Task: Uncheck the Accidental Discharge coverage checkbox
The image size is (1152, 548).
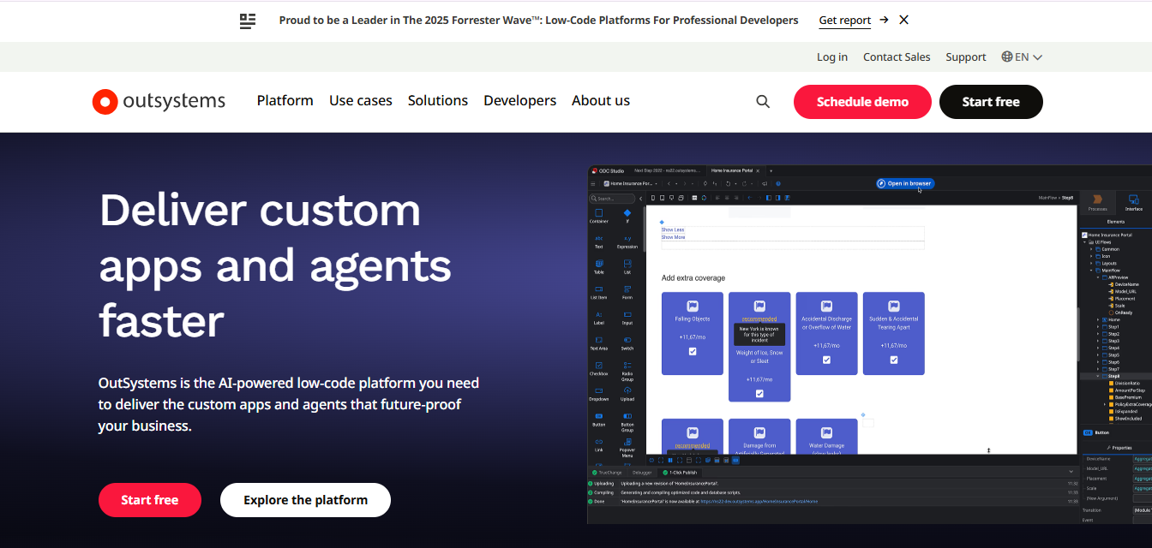Action: (826, 360)
